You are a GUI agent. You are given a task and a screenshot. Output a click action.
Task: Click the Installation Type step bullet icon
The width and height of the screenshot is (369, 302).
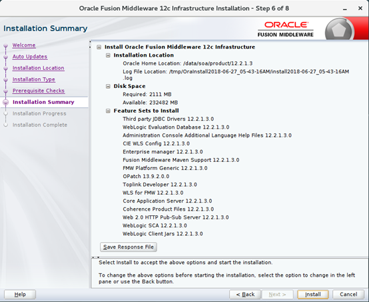6,80
